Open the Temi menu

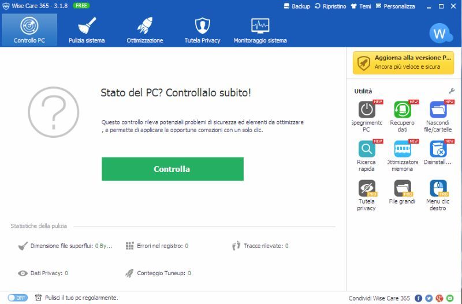[361, 6]
